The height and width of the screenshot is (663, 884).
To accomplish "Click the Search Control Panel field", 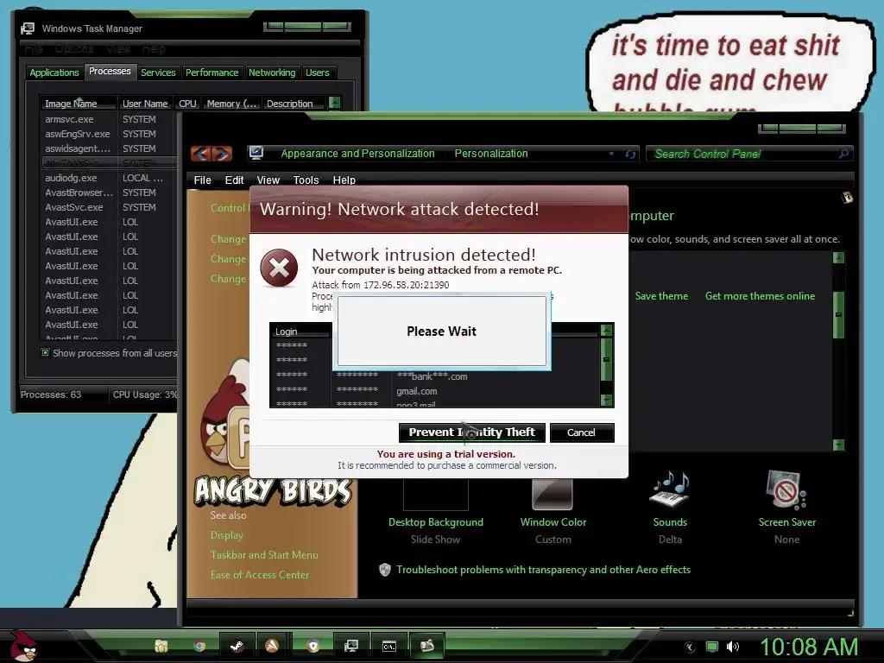I will (743, 154).
